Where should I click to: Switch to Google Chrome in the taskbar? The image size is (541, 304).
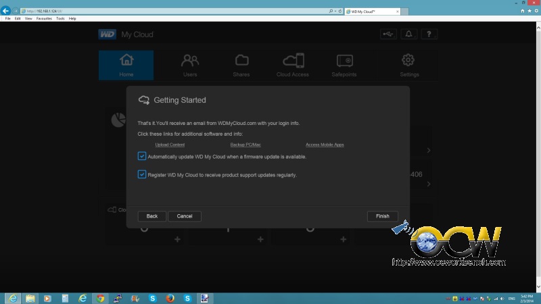[100, 298]
